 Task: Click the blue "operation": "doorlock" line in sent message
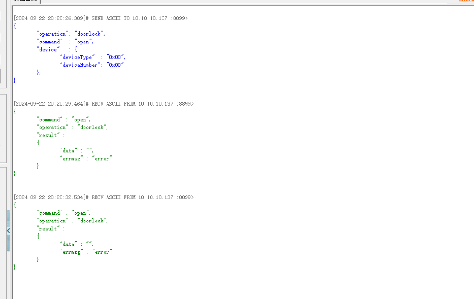[71, 34]
